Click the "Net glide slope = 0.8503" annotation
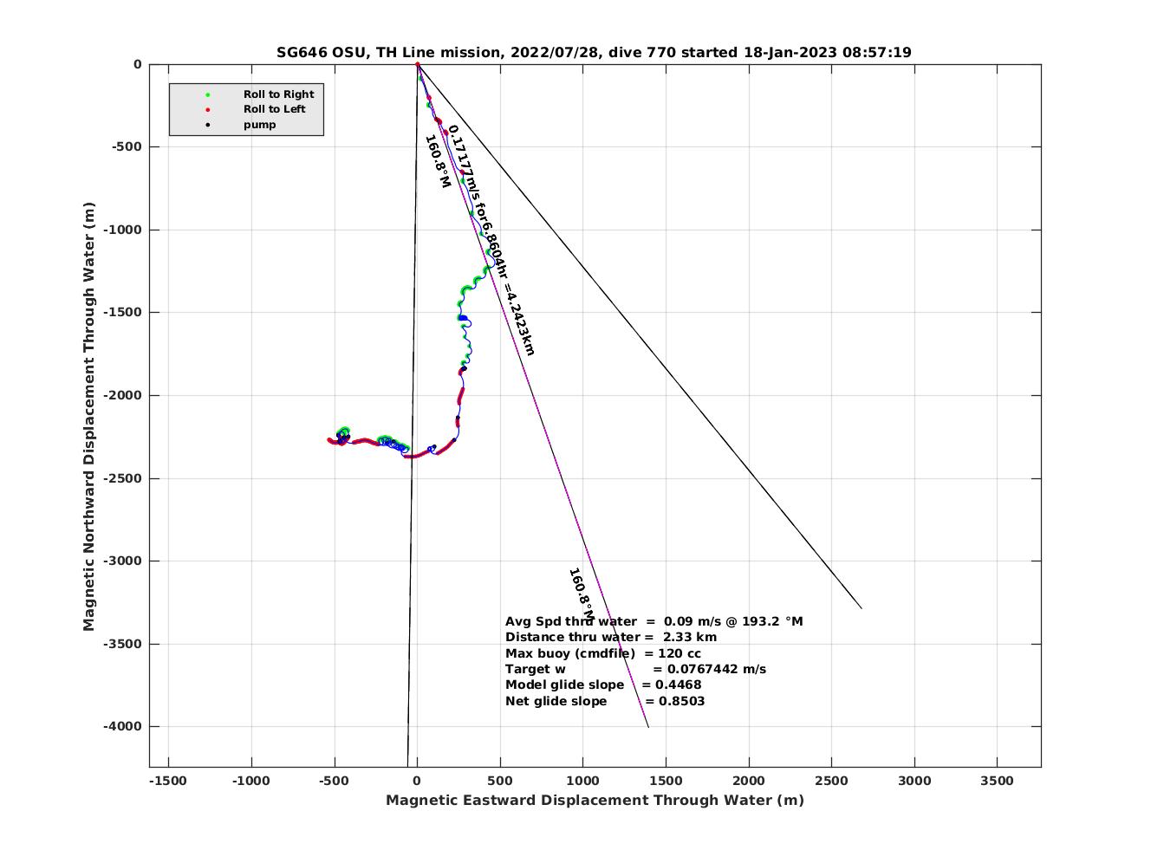Image resolution: width=1151 pixels, height=863 pixels. 605,701
